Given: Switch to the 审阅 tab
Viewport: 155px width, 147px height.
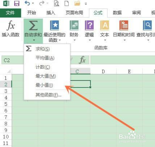Looking at the screenshot, I should tap(136, 13).
